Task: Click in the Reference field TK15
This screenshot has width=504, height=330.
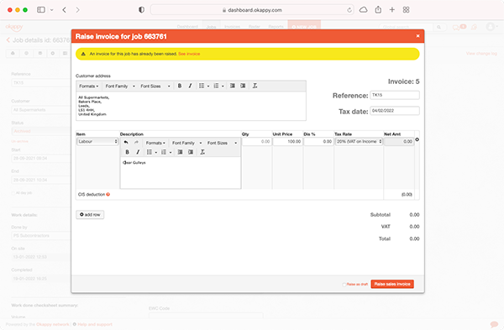Action: point(395,95)
